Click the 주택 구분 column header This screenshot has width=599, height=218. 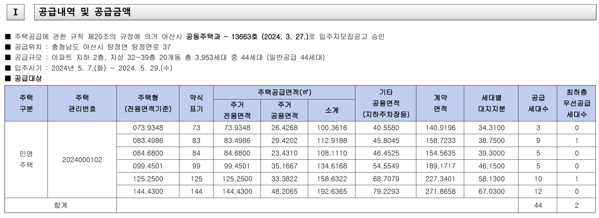tap(26, 103)
